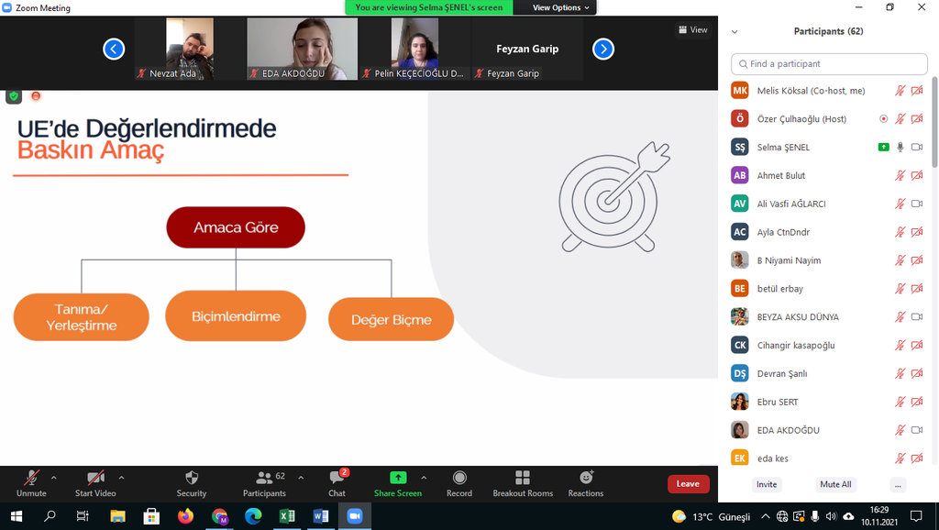Click the Mute All button
The height and width of the screenshot is (530, 939).
[835, 484]
